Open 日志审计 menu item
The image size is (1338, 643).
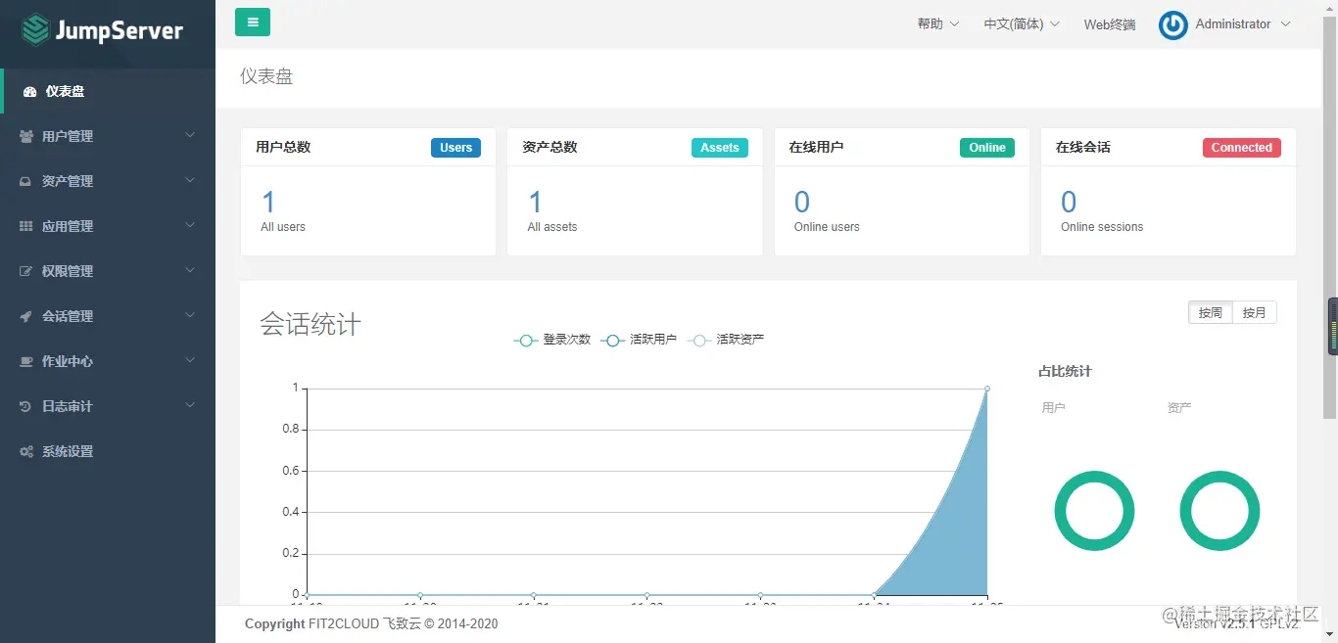(108, 406)
